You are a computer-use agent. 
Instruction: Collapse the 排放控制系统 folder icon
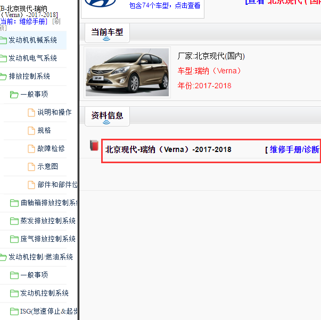(x=3, y=77)
